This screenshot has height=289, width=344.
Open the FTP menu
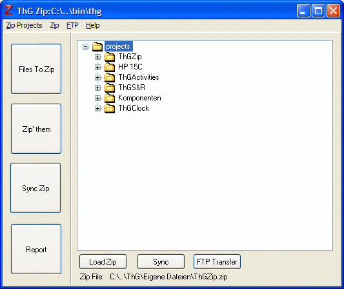tap(72, 25)
